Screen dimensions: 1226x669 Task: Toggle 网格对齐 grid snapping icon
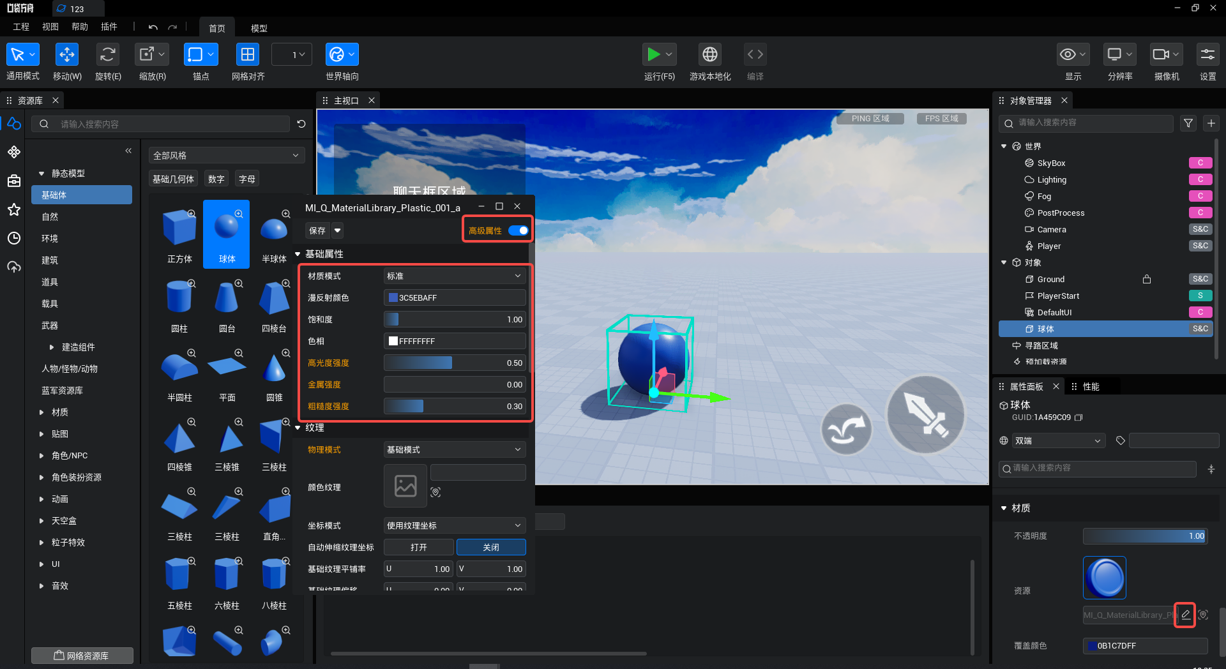(248, 54)
